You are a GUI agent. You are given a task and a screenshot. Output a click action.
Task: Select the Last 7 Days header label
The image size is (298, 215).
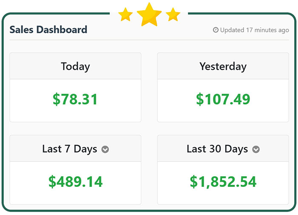69,149
